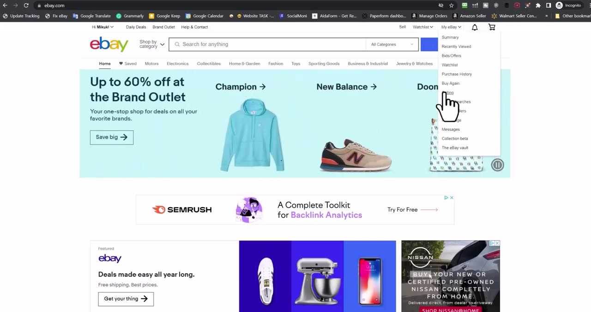The height and width of the screenshot is (312, 591).
Task: Click the New Balance brand link
Action: [346, 87]
